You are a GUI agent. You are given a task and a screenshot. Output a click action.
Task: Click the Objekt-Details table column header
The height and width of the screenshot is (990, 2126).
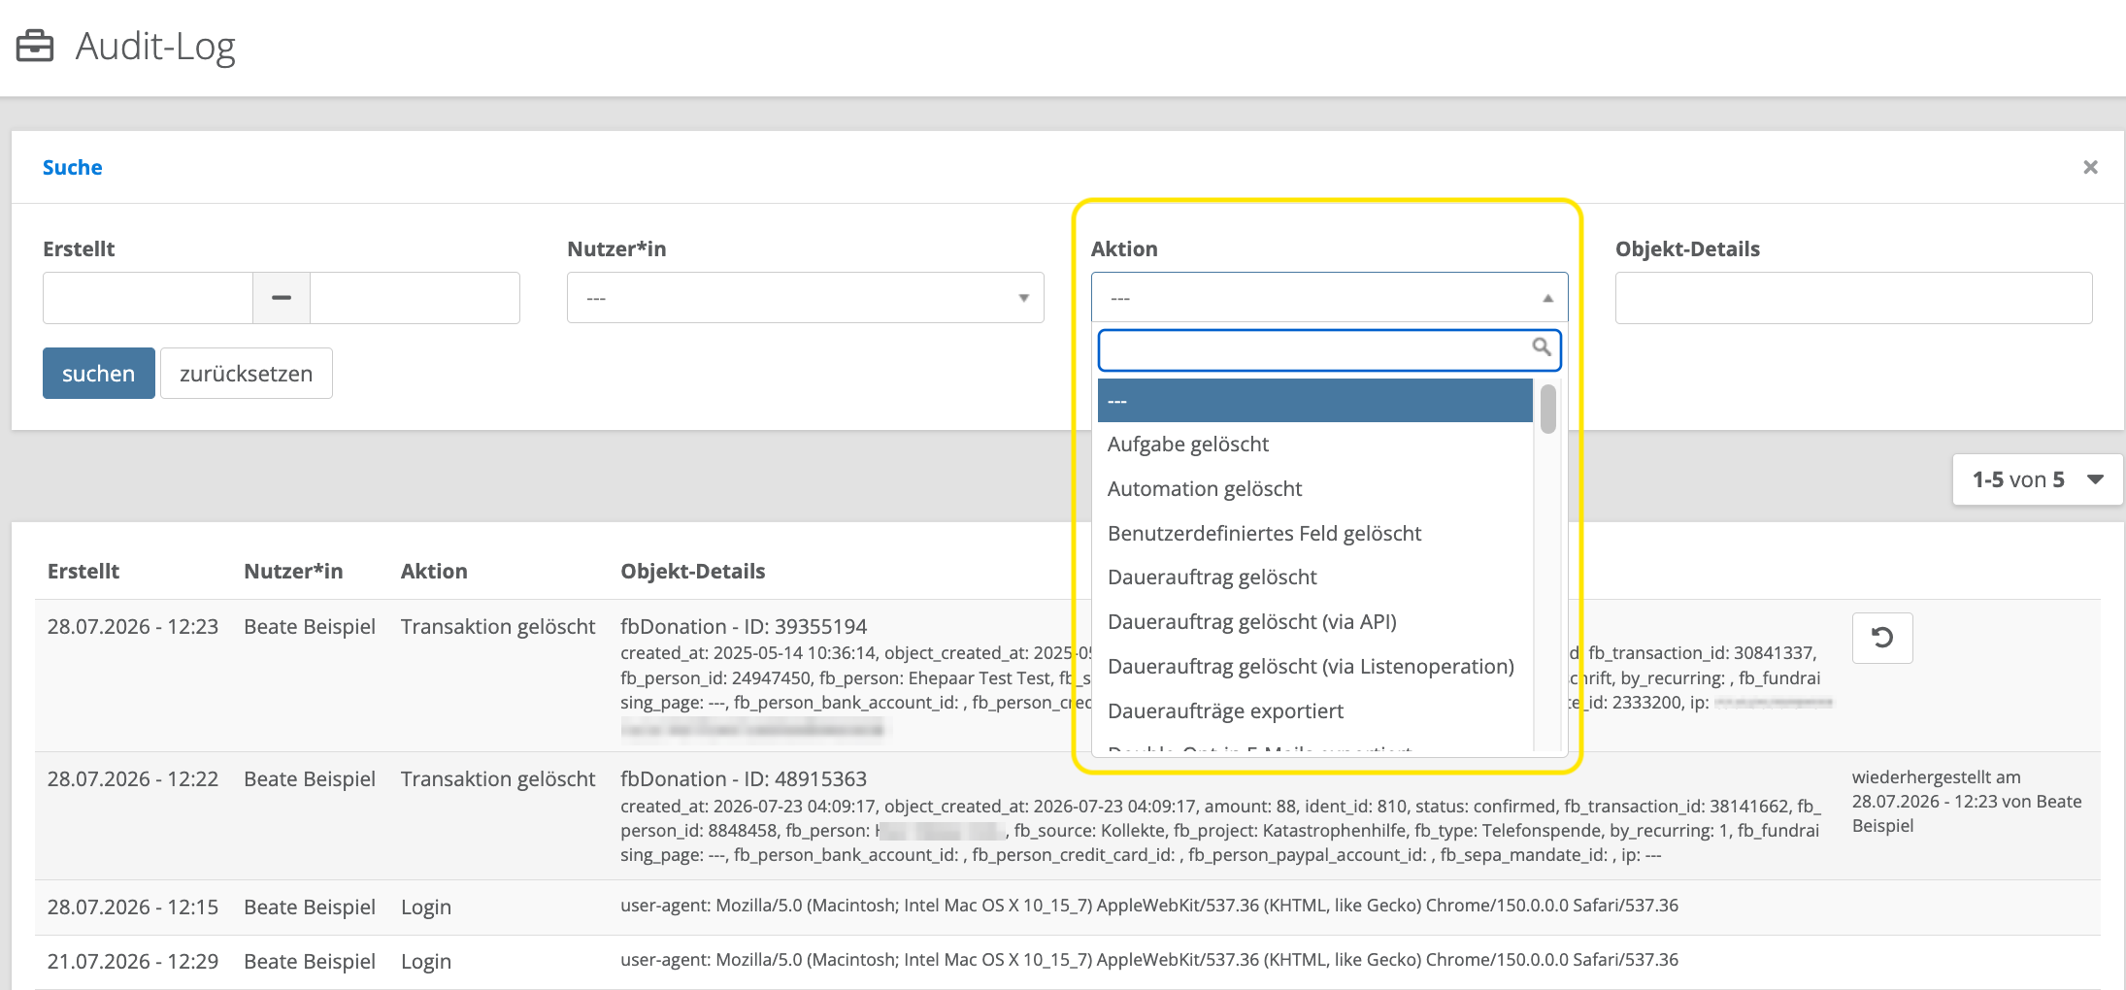(x=693, y=571)
